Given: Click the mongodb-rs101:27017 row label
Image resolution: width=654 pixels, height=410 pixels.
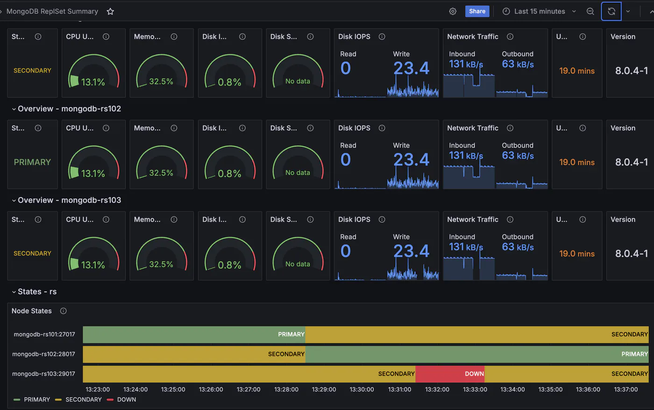Looking at the screenshot, I should [x=44, y=334].
